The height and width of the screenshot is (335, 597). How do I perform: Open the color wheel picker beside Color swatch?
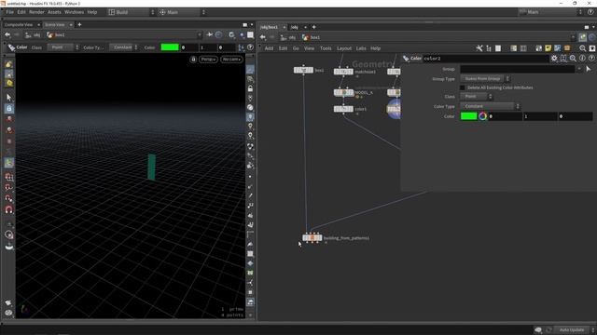(x=483, y=116)
